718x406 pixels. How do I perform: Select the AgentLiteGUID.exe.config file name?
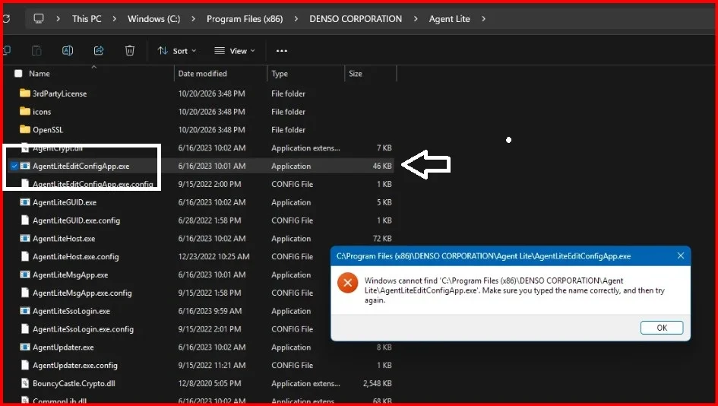coord(77,220)
